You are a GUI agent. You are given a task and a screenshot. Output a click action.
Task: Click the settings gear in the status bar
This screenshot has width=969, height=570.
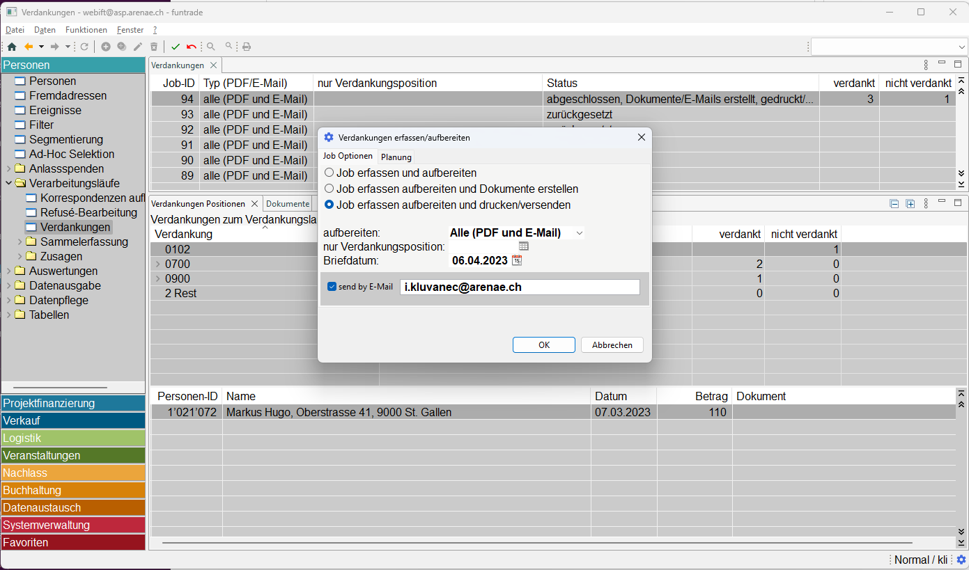pyautogui.click(x=961, y=560)
